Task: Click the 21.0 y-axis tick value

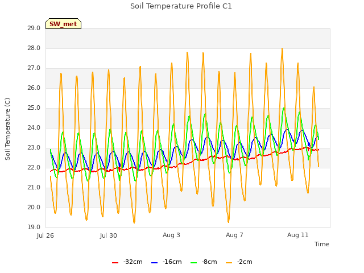Action: [34, 187]
